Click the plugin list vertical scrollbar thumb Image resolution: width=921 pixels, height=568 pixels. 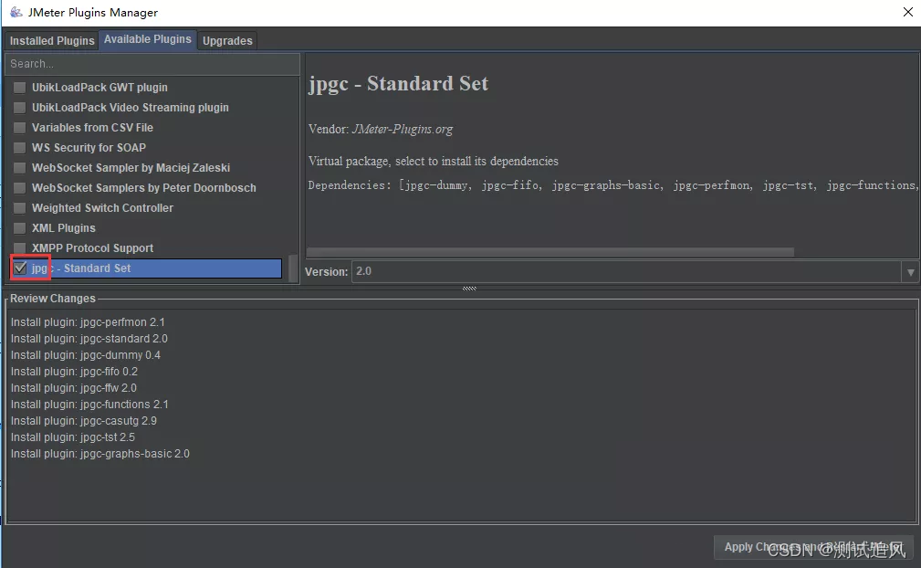293,269
